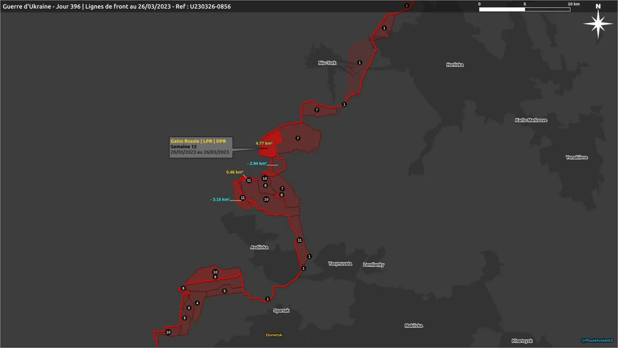Click the 10 km scale label
Image resolution: width=618 pixels, height=348 pixels.
pos(574,4)
